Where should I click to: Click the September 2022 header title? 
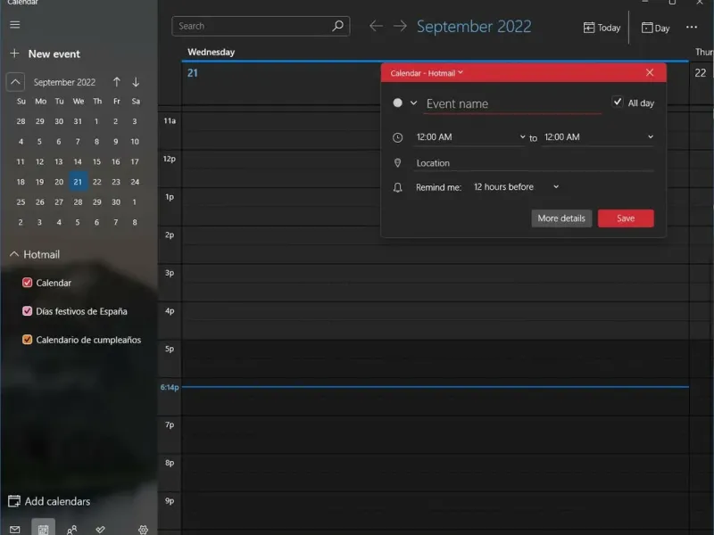(474, 27)
